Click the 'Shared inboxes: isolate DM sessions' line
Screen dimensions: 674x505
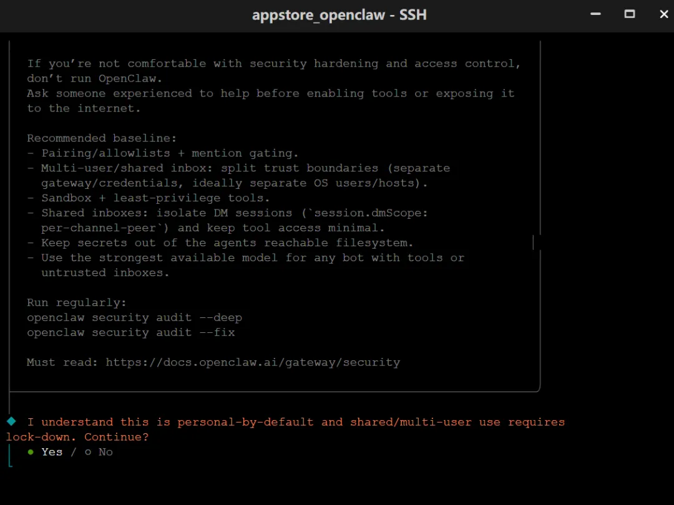click(227, 213)
